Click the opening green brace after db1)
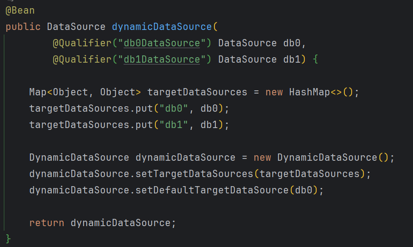Screen dimensions: 413x247 pyautogui.click(x=315, y=59)
